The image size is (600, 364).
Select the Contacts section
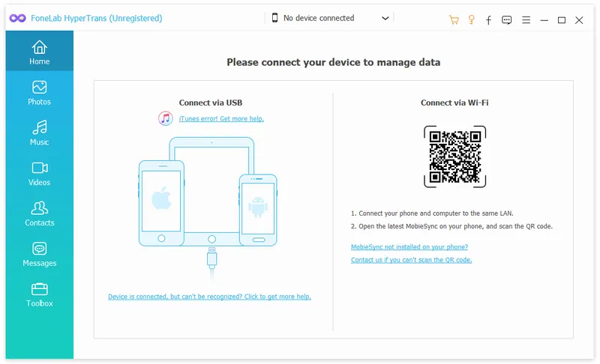40,213
